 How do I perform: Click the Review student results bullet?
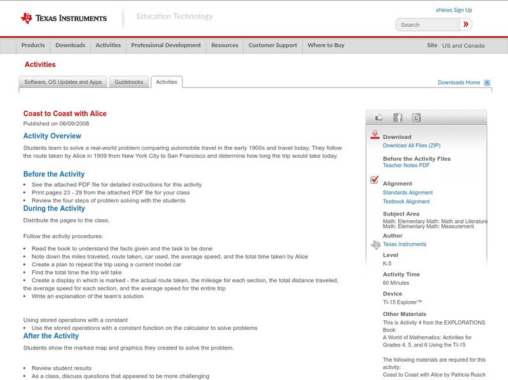(62, 369)
